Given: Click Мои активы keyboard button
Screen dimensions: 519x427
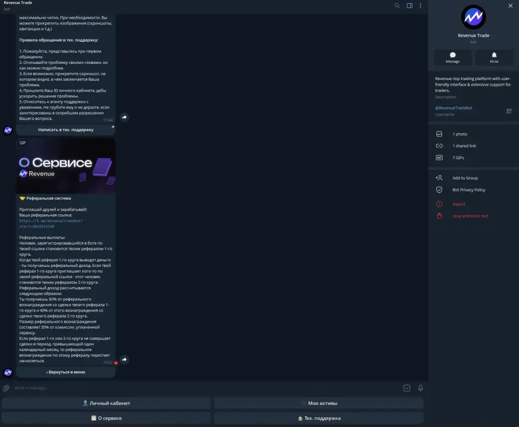Looking at the screenshot, I should coord(319,403).
